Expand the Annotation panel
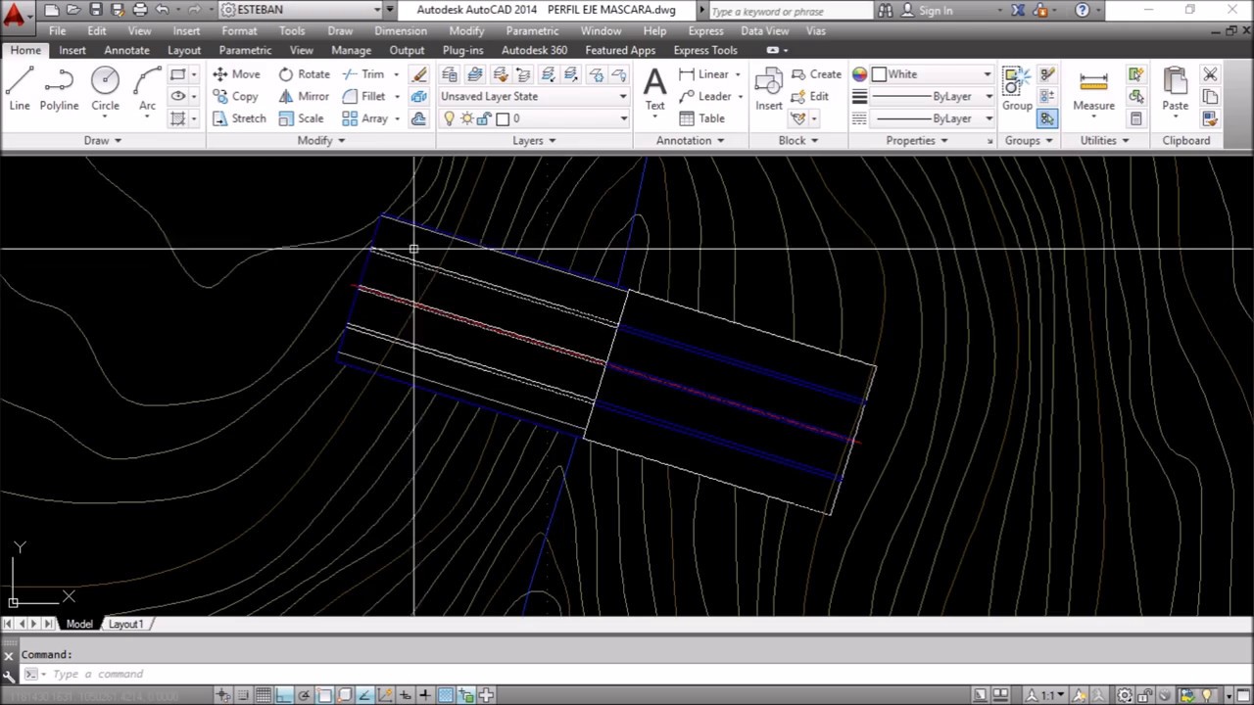 tap(690, 140)
